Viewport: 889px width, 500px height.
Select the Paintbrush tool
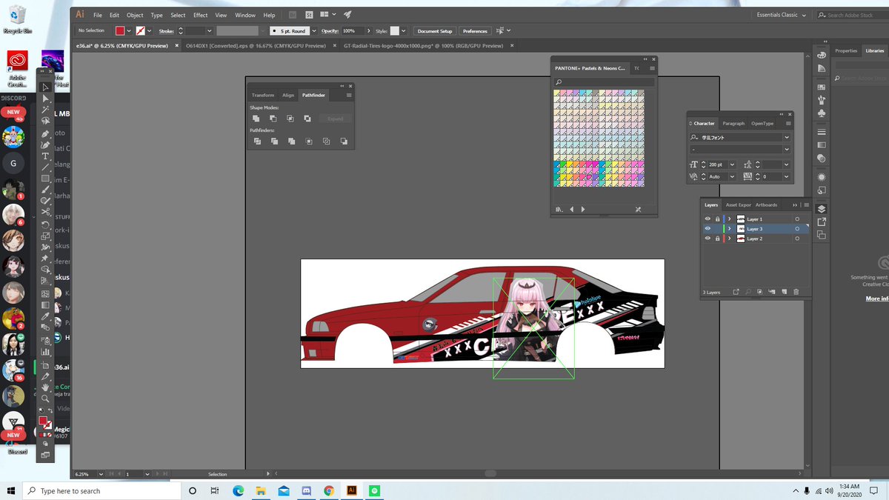[46, 190]
